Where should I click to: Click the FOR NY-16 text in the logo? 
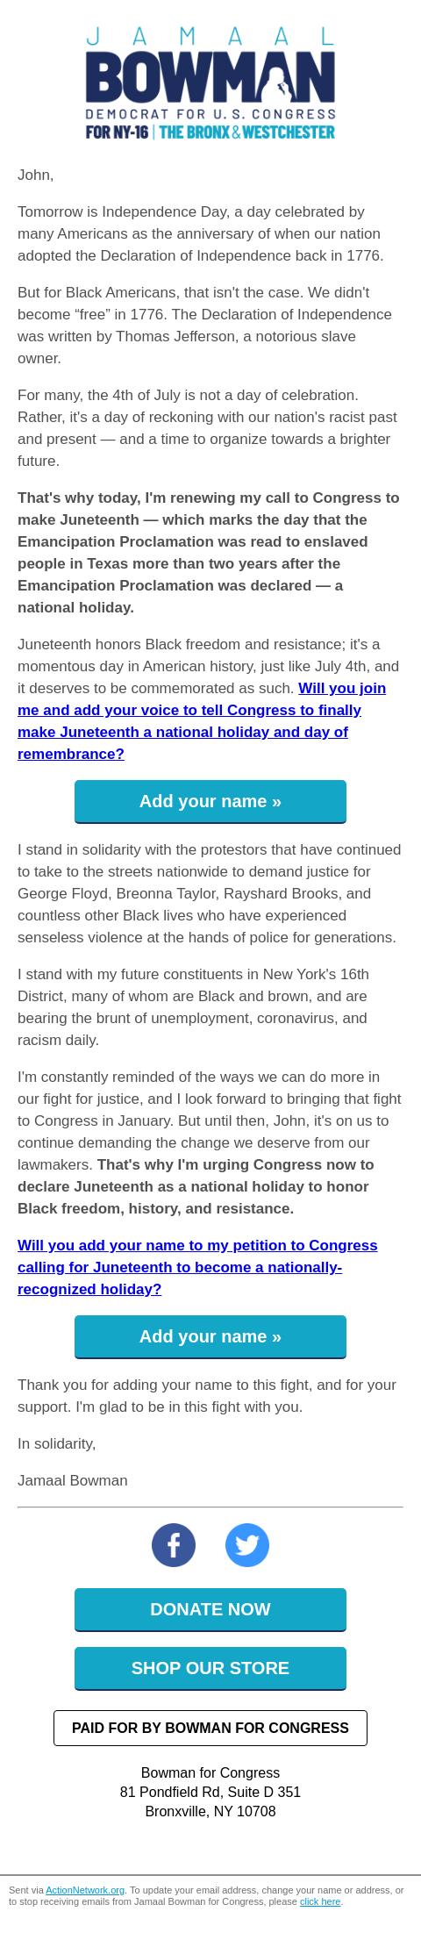pos(117,132)
